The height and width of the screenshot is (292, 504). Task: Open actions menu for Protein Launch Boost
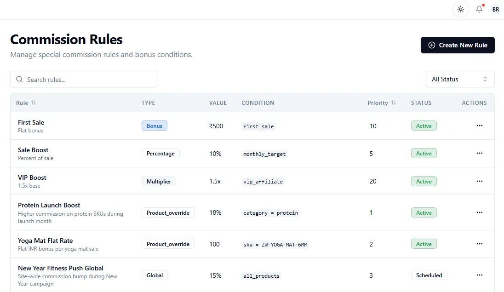click(x=479, y=212)
